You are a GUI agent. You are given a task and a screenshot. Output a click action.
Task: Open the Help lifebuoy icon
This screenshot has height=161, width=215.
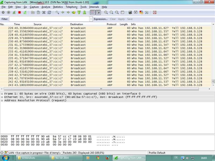coord(155,12)
